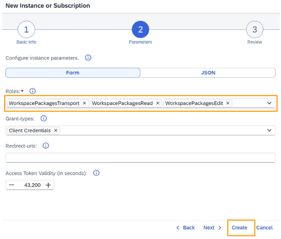The image size is (281, 239).
Task: Show info for Access Token Validity
Action: coord(96,173)
